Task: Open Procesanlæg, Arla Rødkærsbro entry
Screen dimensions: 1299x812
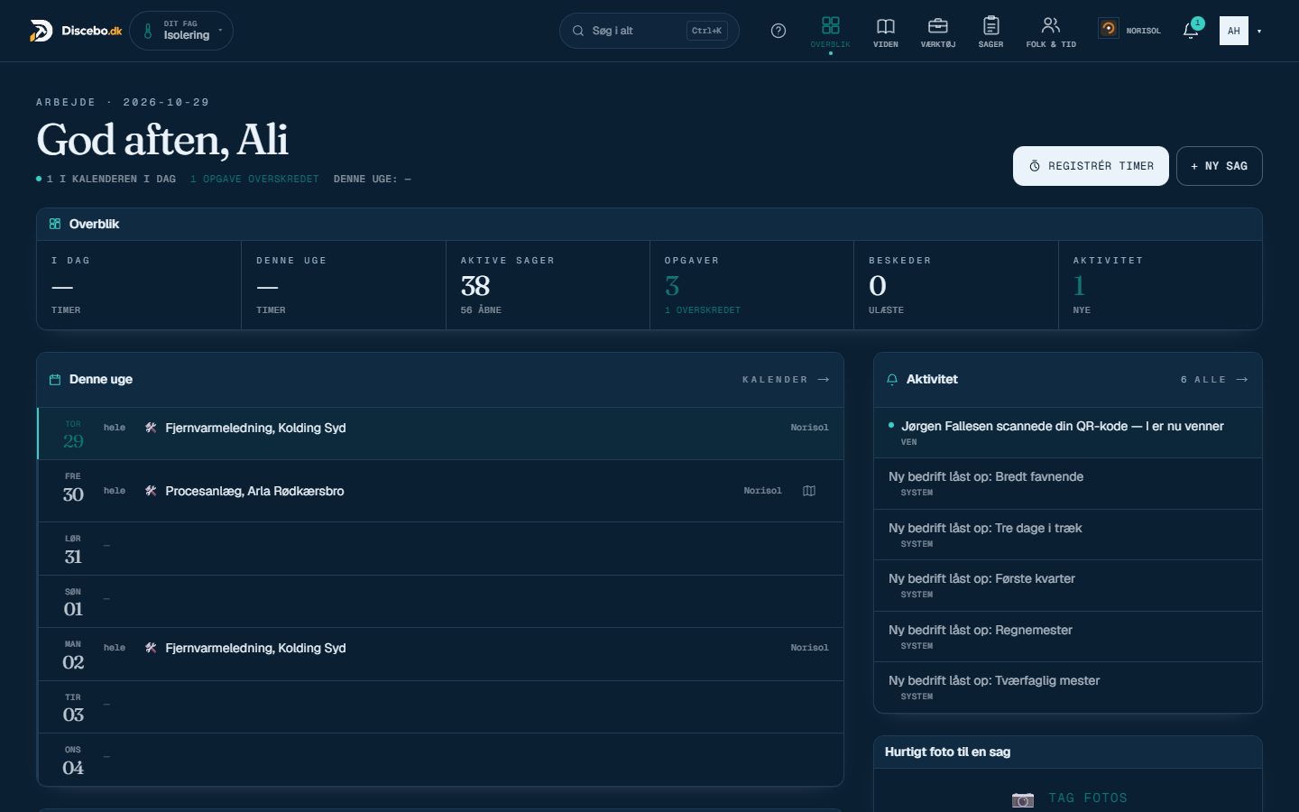Action: click(440, 491)
